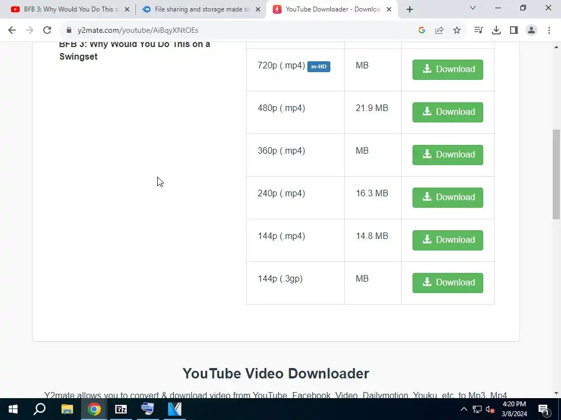Bookmark this page with the star
The height and width of the screenshot is (420, 561).
tap(457, 31)
